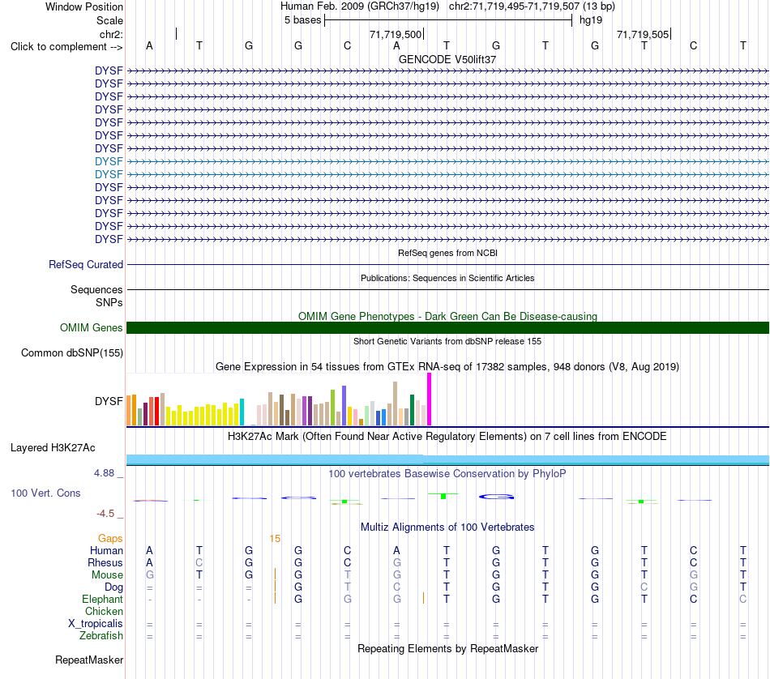Click the hg19 text beside scale bar
This screenshot has height=679, width=770.
point(591,20)
